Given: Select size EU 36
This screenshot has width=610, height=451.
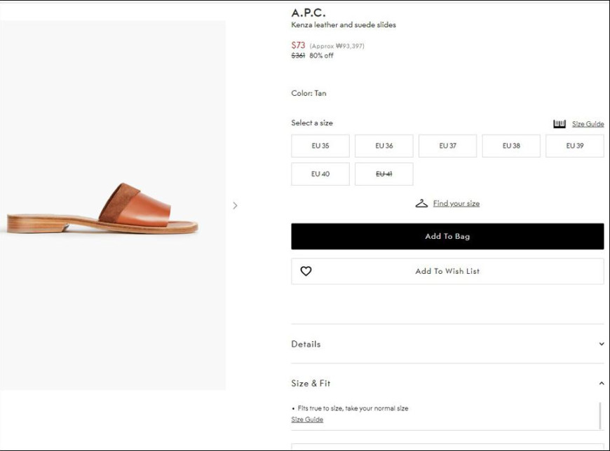Looking at the screenshot, I should click(384, 146).
